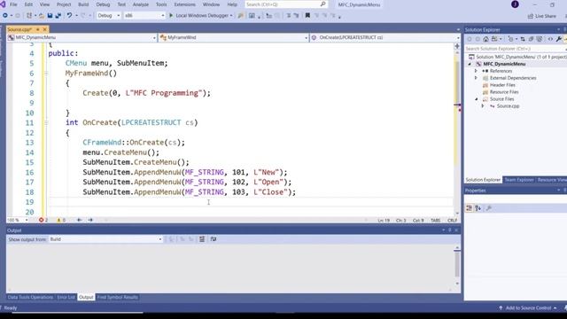Viewport: 567px width, 319px height.
Task: Open the MyFrameWnd class dropdown
Action: coord(234,37)
